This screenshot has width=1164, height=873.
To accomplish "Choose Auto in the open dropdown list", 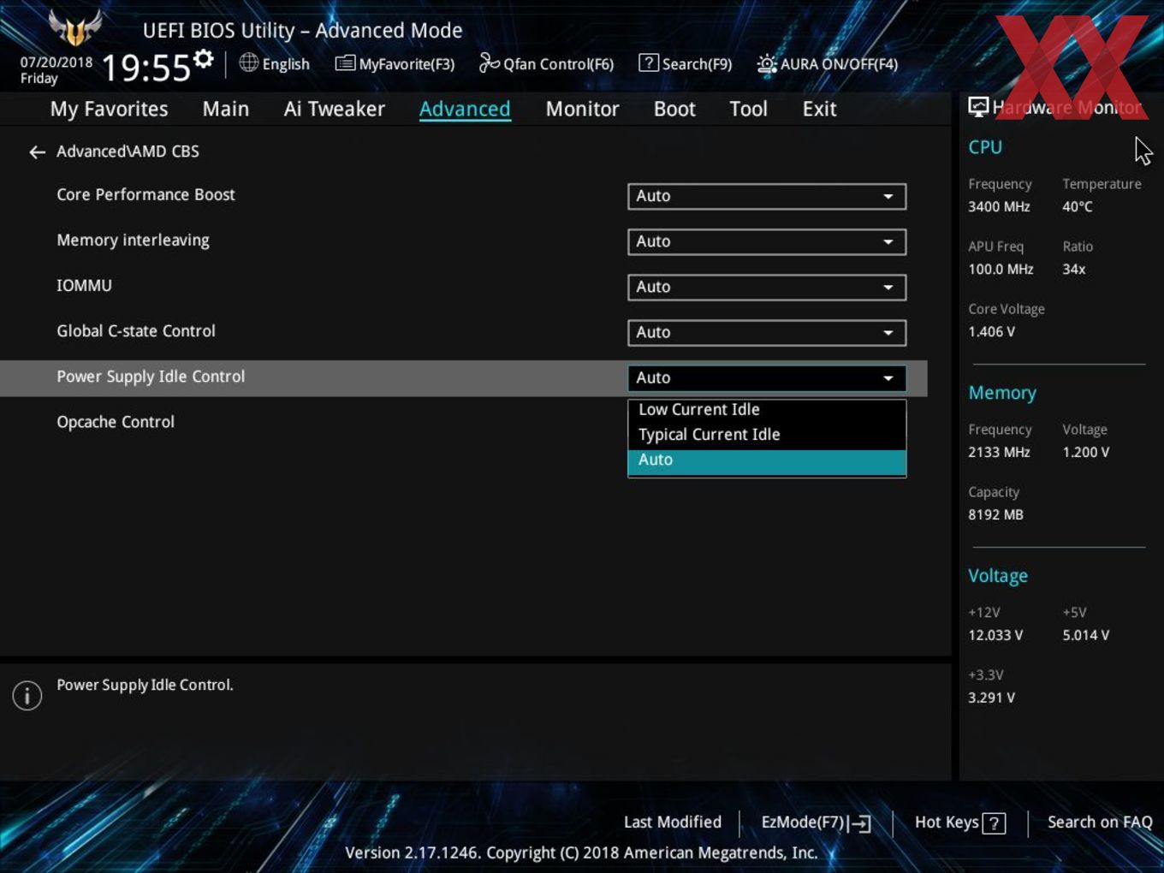I will (767, 461).
